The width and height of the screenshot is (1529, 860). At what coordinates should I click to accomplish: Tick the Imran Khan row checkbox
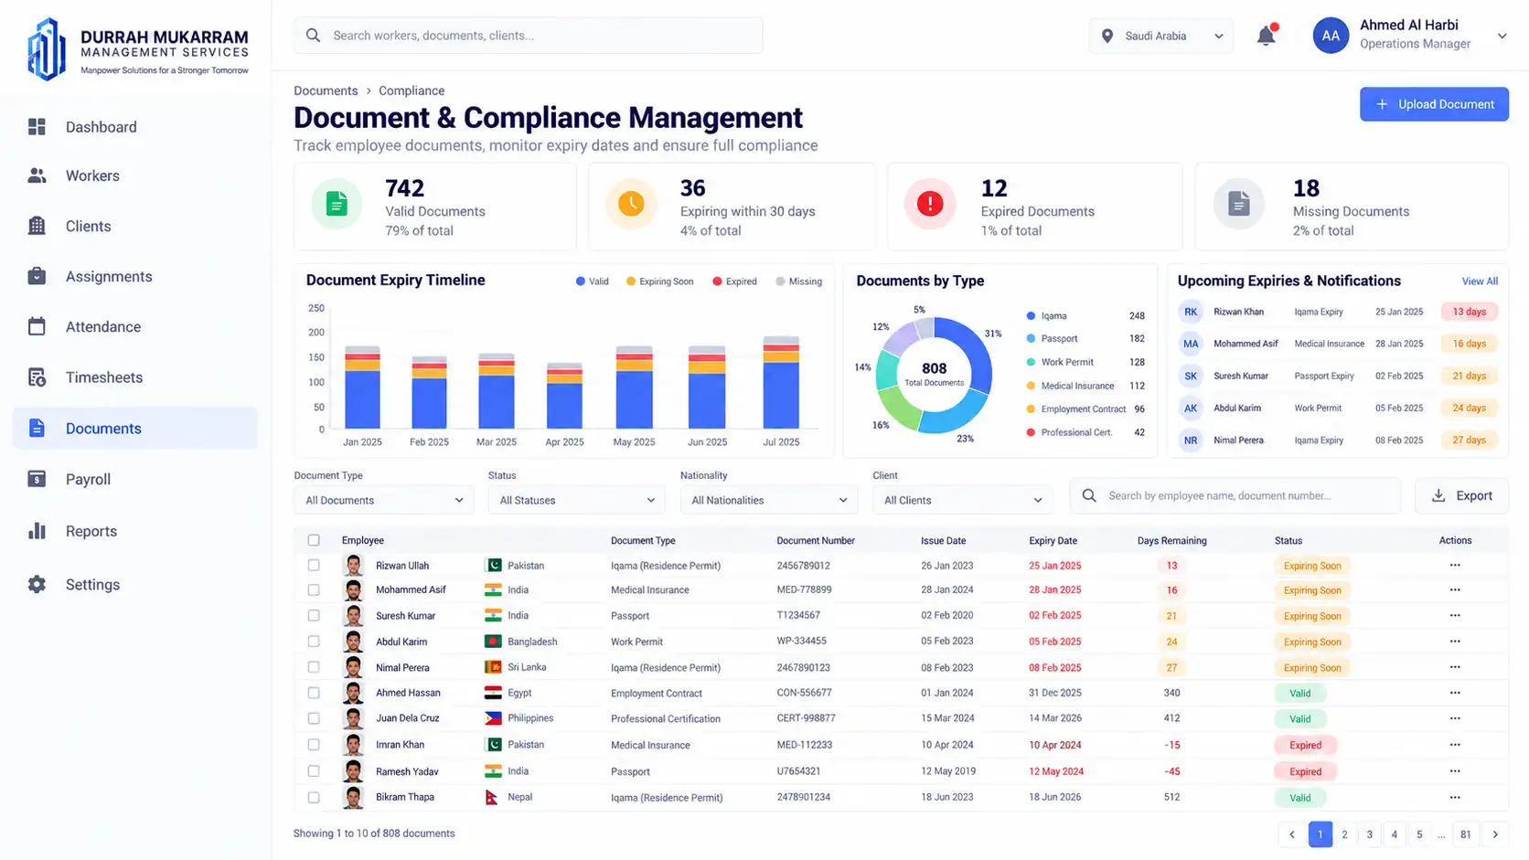click(x=314, y=745)
